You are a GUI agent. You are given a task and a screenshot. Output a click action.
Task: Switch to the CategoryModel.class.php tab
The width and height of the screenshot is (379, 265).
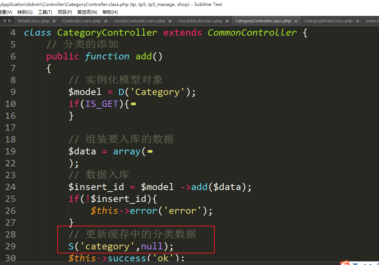pyautogui.click(x=328, y=21)
